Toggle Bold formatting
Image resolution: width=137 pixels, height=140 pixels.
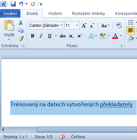(x=32, y=36)
